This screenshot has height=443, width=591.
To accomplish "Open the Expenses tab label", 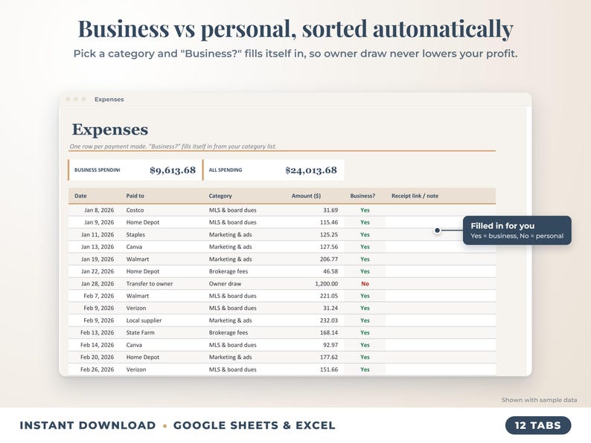I will pyautogui.click(x=109, y=100).
